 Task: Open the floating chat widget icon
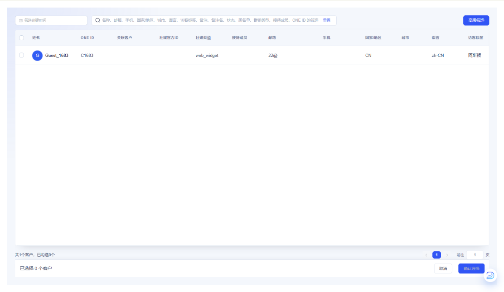click(490, 275)
